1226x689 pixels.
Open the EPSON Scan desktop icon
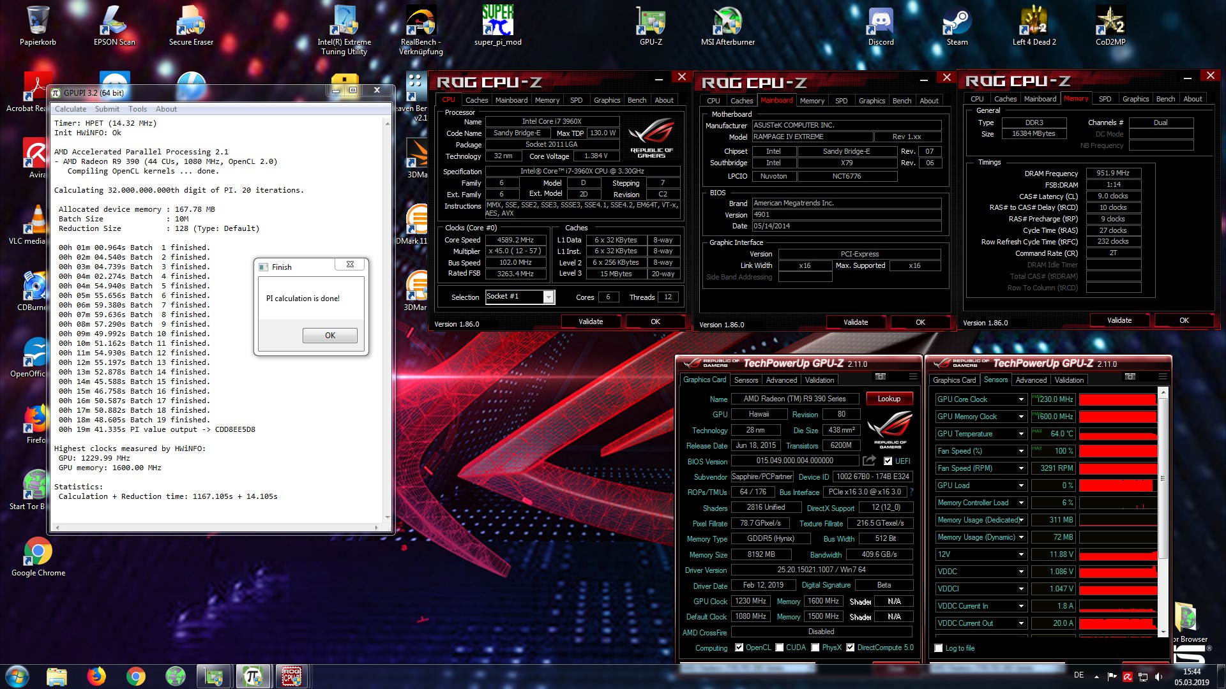pos(114,26)
